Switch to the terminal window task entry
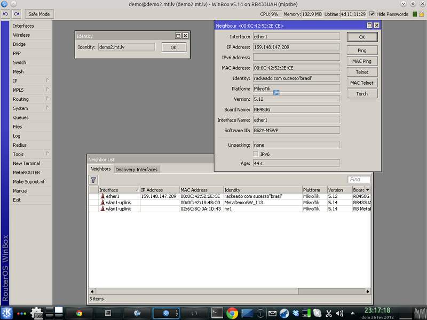 (108, 314)
